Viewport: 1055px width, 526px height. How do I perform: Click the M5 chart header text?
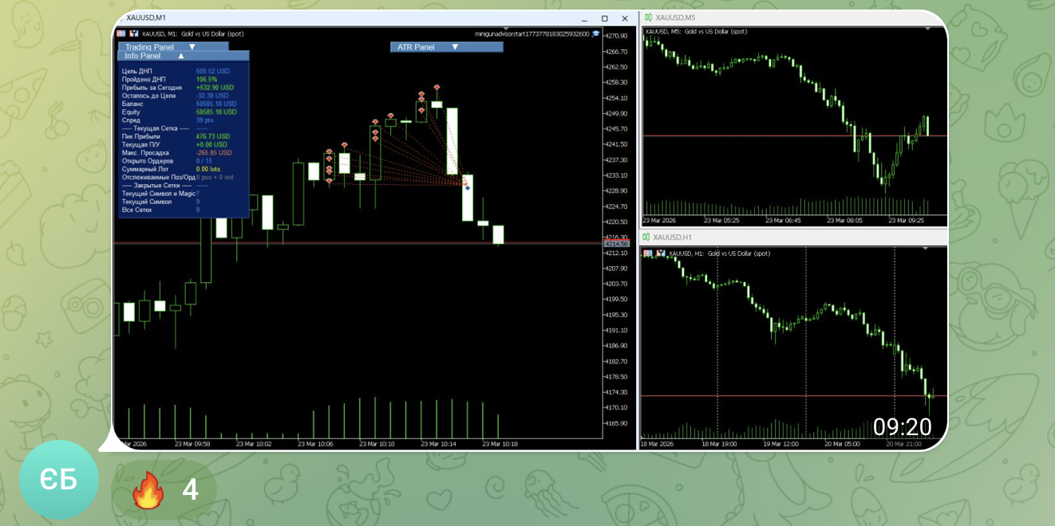(x=695, y=31)
